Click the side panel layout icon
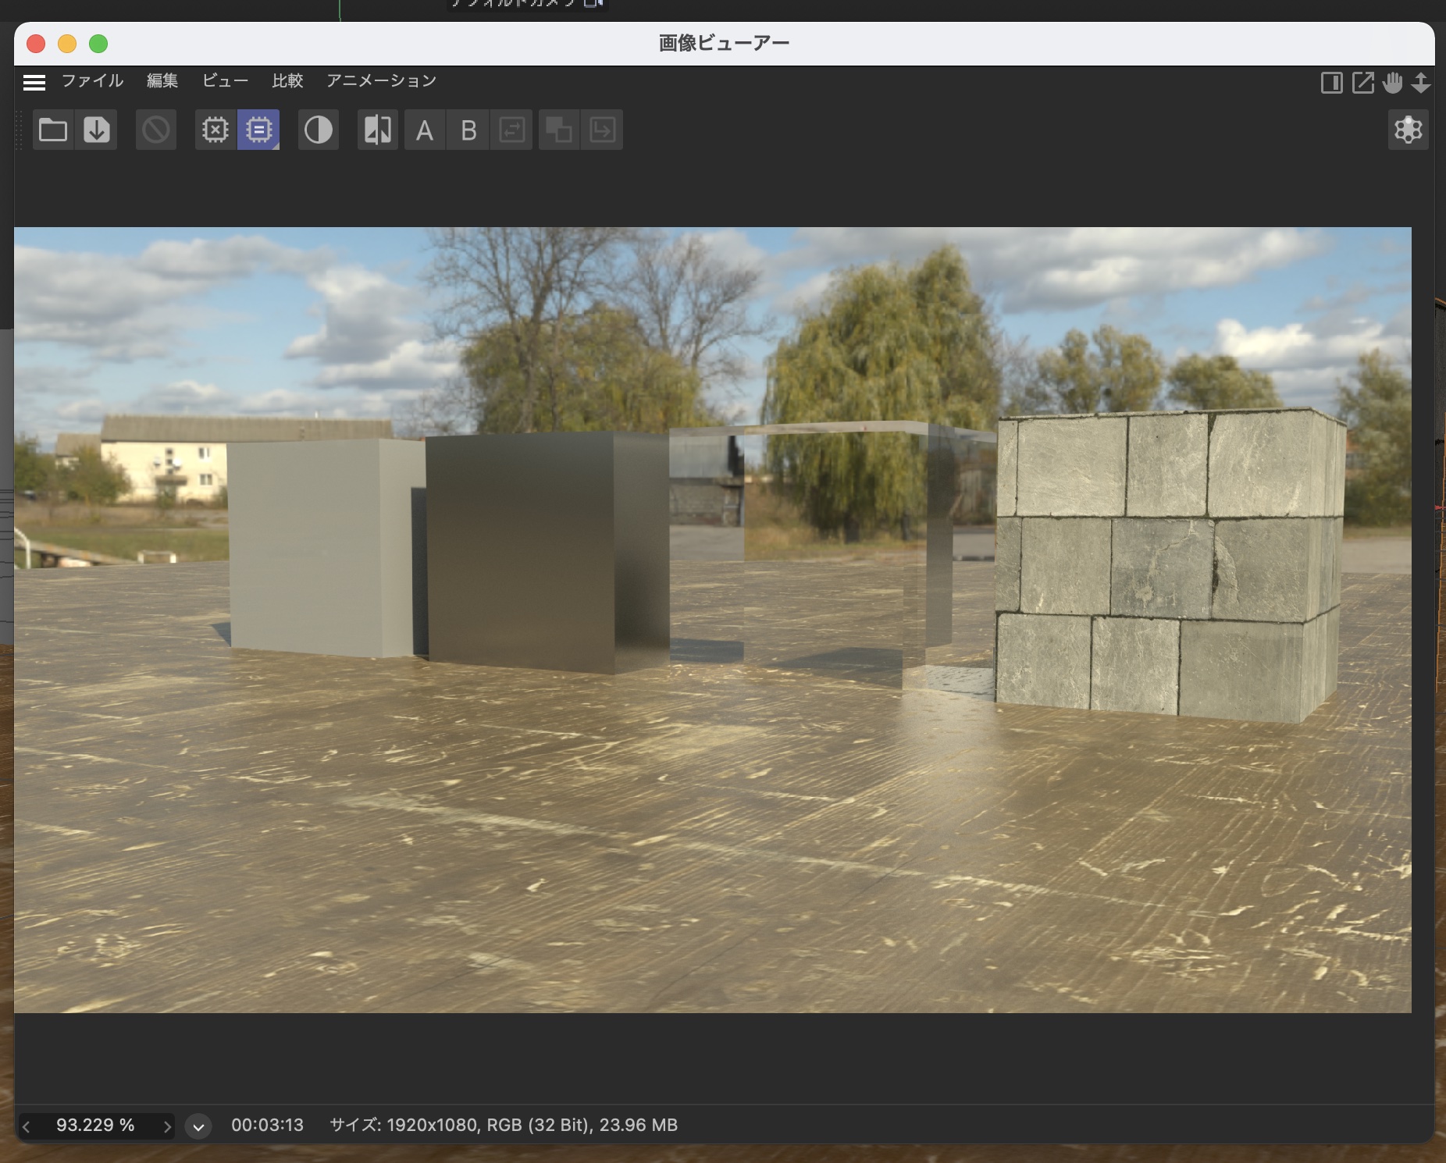1446x1163 pixels. (1331, 83)
